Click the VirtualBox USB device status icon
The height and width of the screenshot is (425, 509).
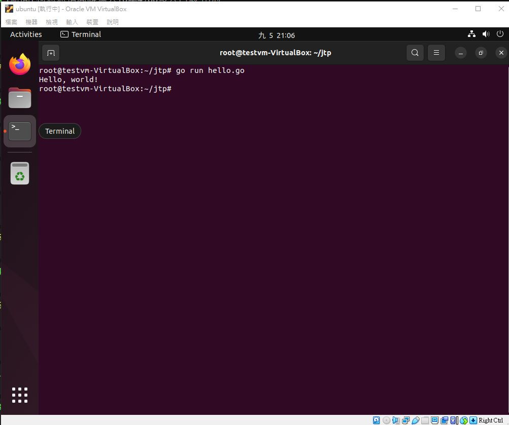[x=416, y=420]
